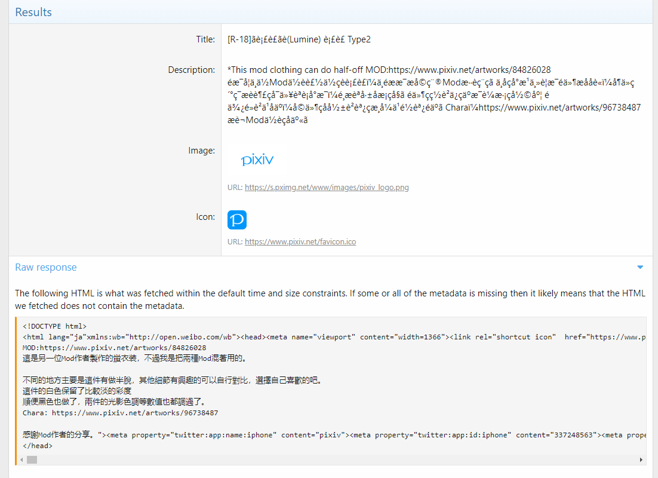Click the description text starting '*This mod clothing'
658x478 pixels.
point(389,70)
